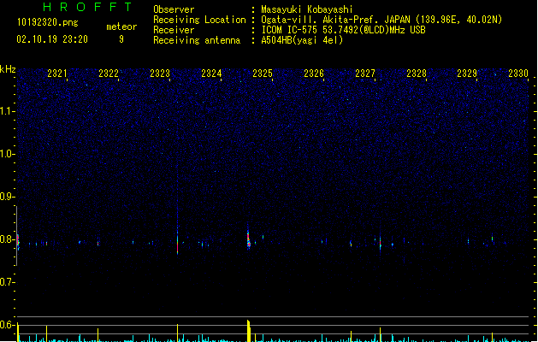This screenshot has width=538, height=342.
Task: Click the 0.6 kHz frequency label
Action: coord(7,325)
